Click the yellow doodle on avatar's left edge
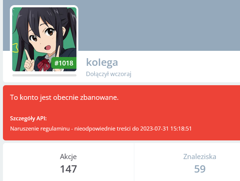The height and width of the screenshot is (181, 240). point(15,48)
